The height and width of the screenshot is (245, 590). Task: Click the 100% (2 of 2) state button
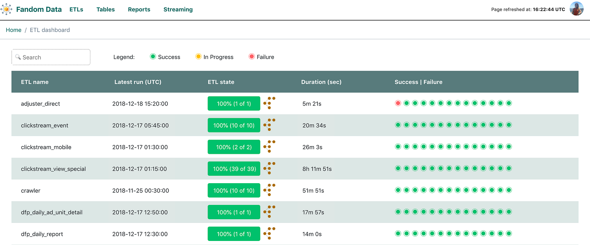click(234, 147)
